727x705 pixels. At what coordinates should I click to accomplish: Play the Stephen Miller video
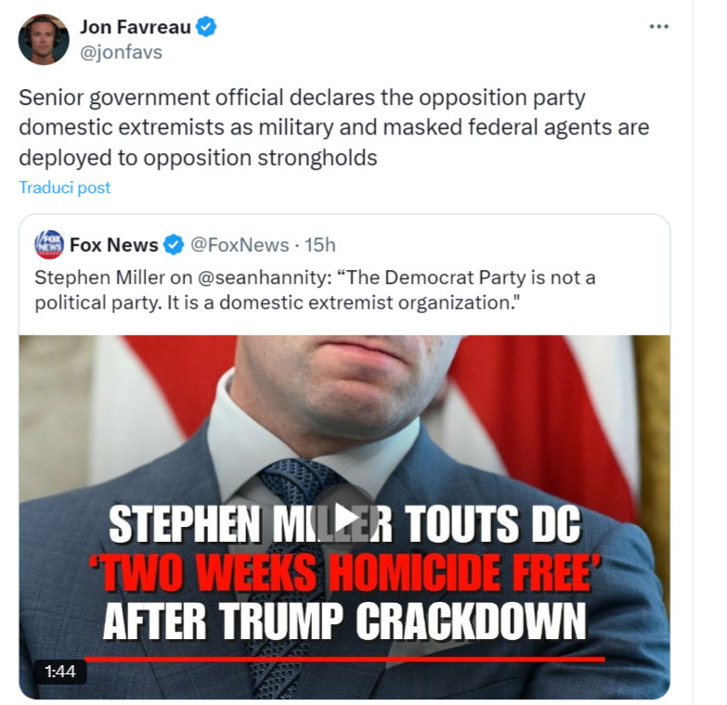click(x=344, y=519)
